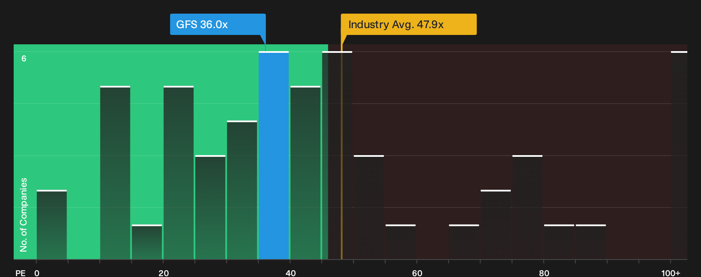The width and height of the screenshot is (701, 277).
Task: Click x-axis tick label 60
Action: [x=417, y=273]
